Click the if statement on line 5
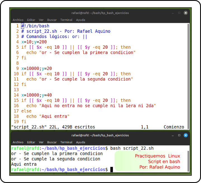Screen dimensions: 201x183 (76, 47)
